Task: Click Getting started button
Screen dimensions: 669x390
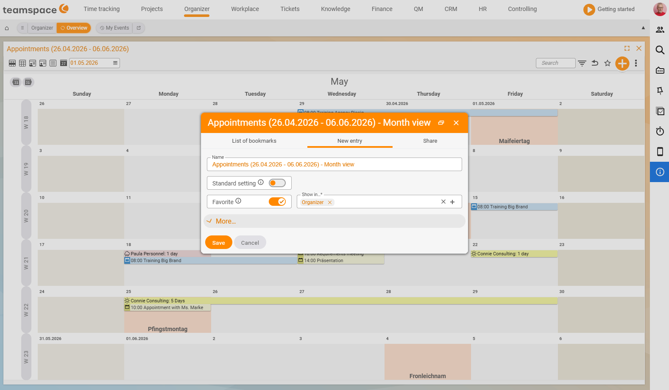Action: tap(609, 9)
